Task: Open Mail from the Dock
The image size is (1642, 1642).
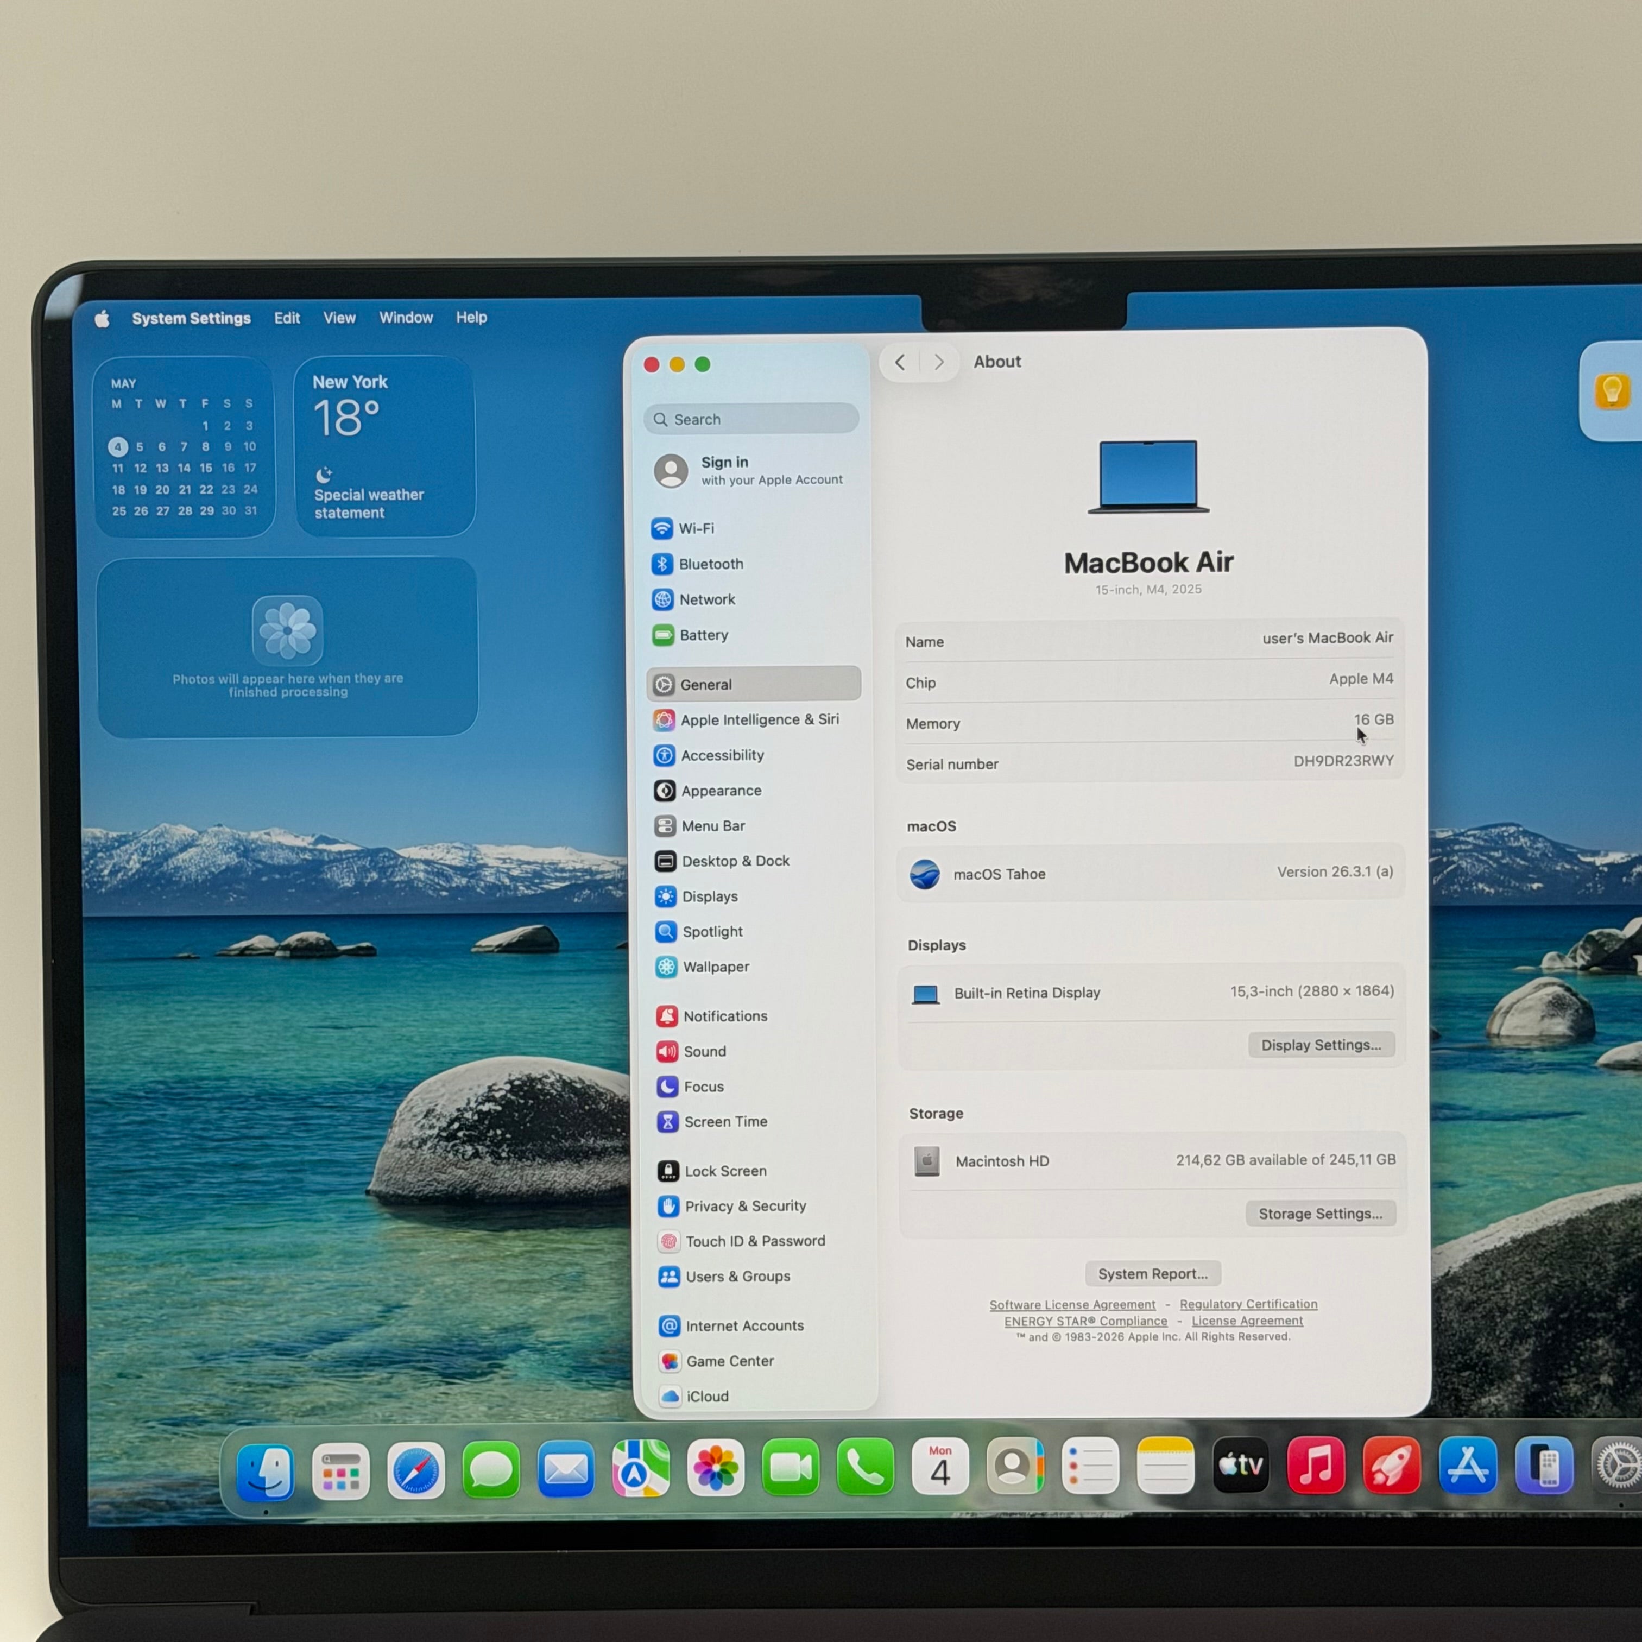Action: 566,1469
